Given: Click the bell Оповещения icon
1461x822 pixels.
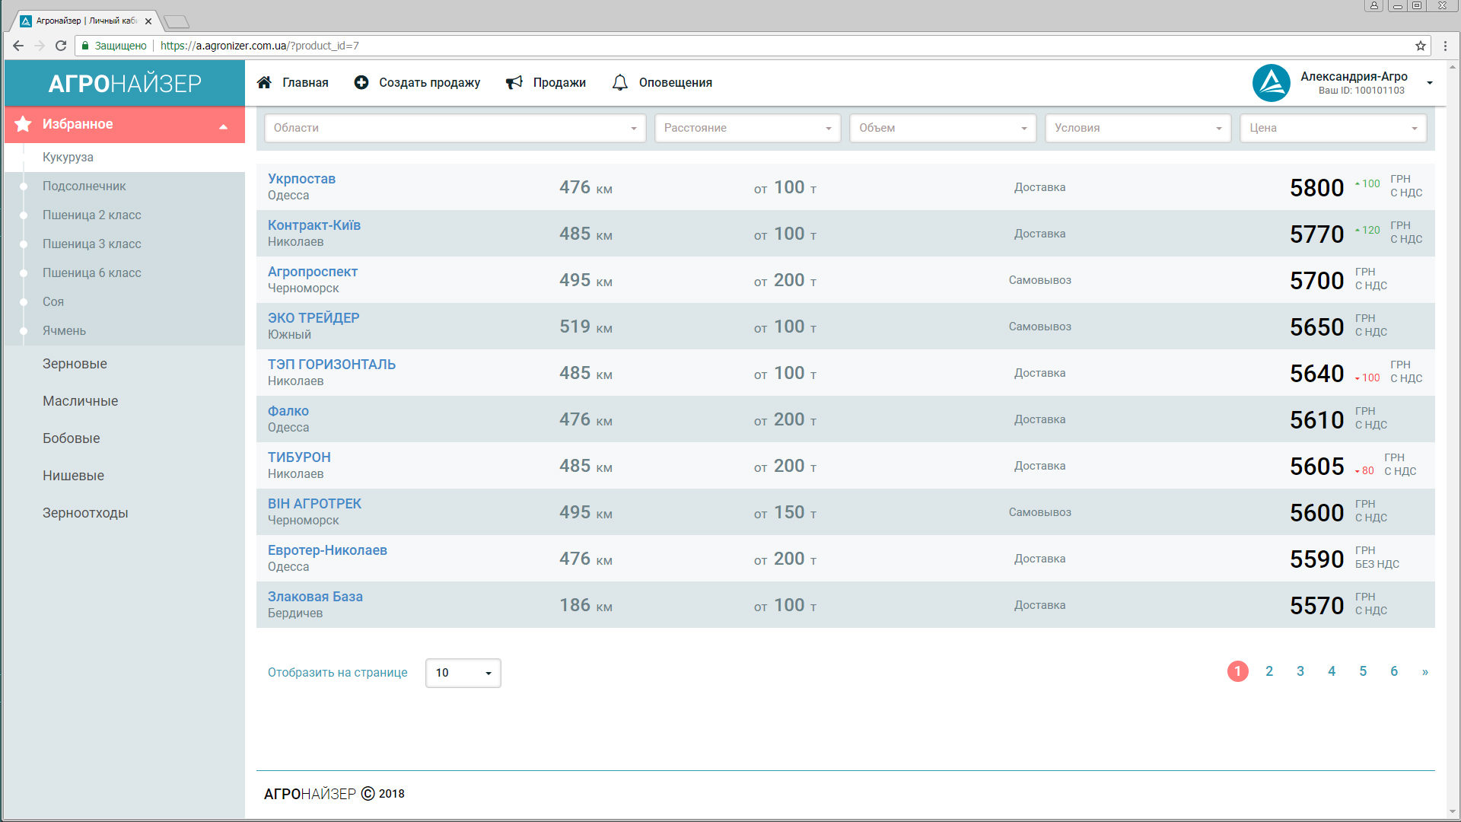Looking at the screenshot, I should click(620, 82).
